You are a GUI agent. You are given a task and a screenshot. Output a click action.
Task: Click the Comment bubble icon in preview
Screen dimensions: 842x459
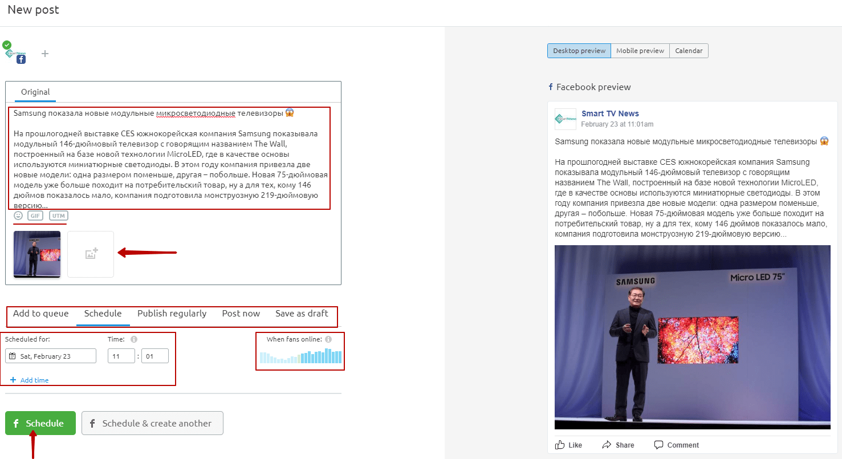click(x=658, y=445)
